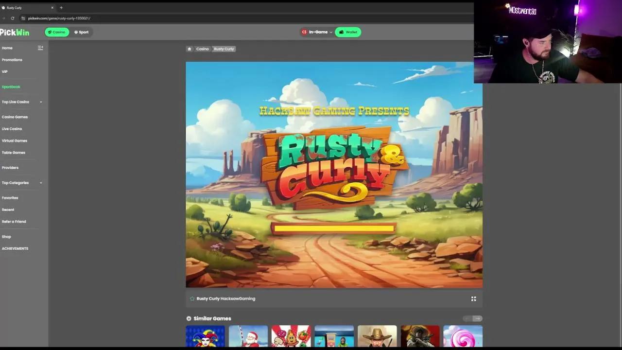This screenshot has width=622, height=350.
Task: Click the Similar Games heading
Action: 212,318
